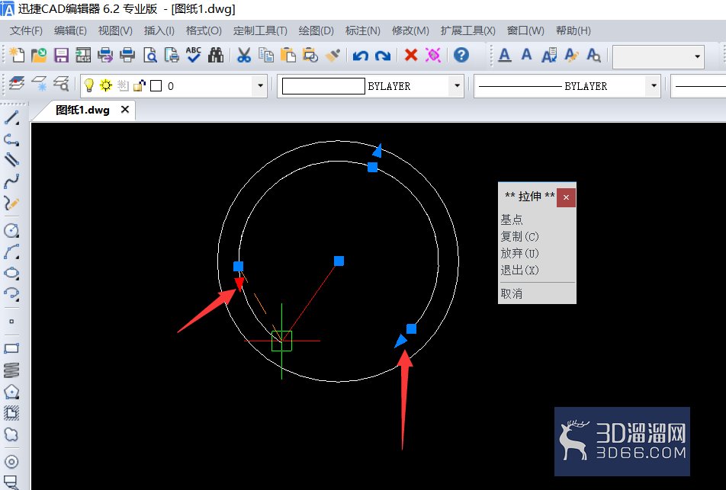The height and width of the screenshot is (490, 726).
Task: Click the layer color square swatch
Action: point(156,85)
